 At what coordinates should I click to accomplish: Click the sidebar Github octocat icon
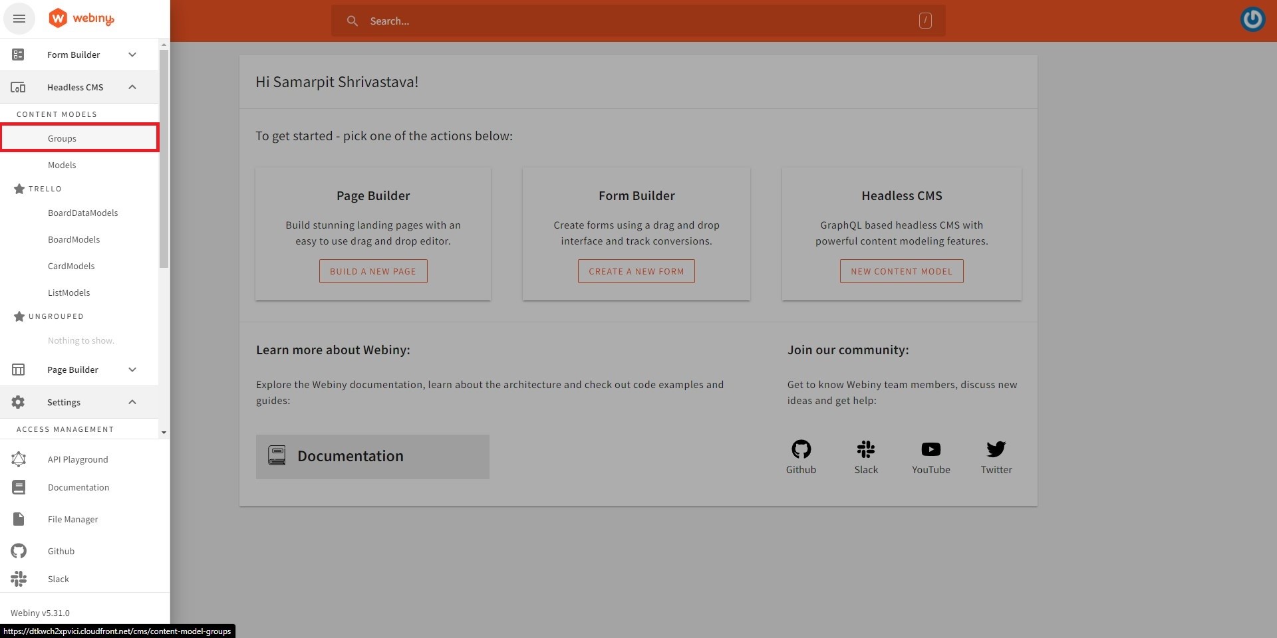point(19,551)
